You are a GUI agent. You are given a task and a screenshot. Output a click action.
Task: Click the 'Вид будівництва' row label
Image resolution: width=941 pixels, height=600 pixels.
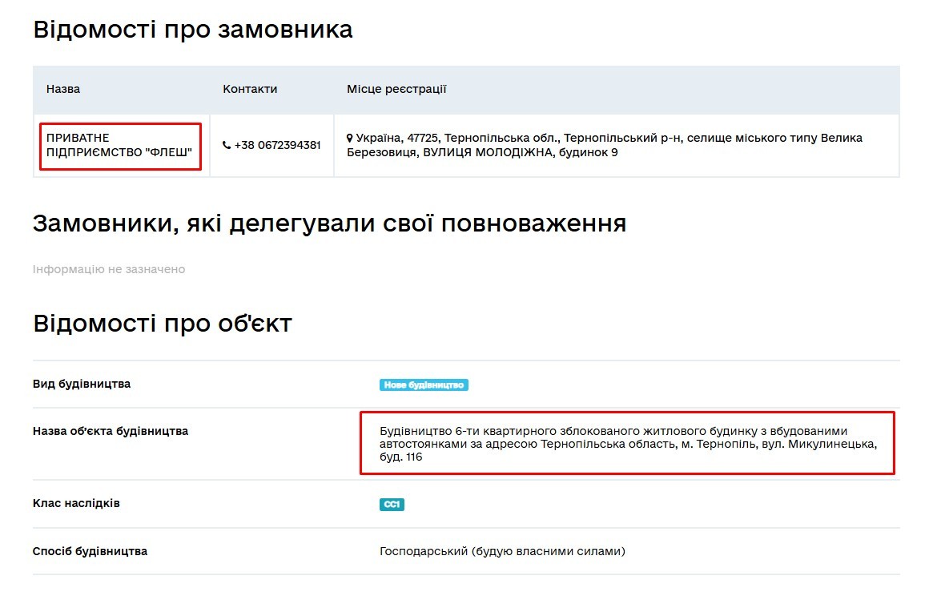click(x=82, y=384)
